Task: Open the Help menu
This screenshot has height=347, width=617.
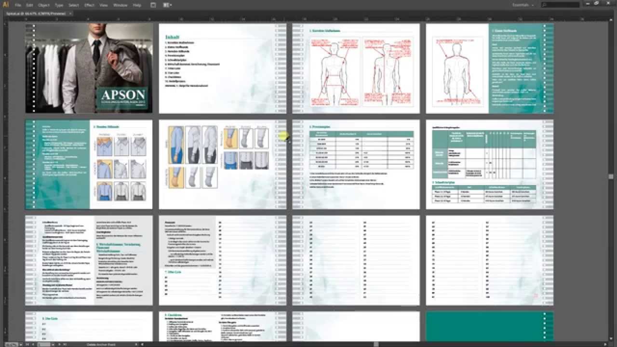Action: (137, 5)
